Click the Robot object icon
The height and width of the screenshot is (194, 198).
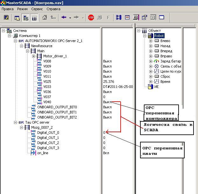(x=150, y=36)
